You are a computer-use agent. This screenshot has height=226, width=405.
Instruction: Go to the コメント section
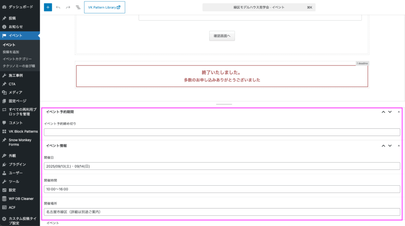pyautogui.click(x=16, y=123)
